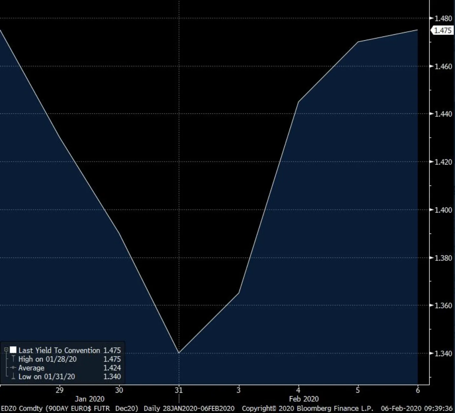Click the date 4 on the x-axis
The width and height of the screenshot is (455, 413).
click(x=298, y=390)
